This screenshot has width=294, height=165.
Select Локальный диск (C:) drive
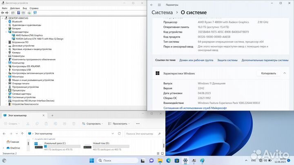pyautogui.click(x=58, y=146)
